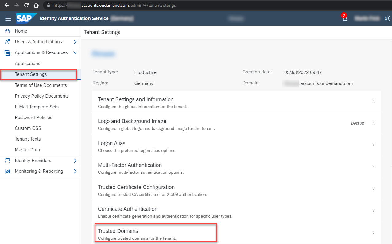The image size is (392, 244).
Task: Click the Default label on Logo row
Action: [358, 123]
